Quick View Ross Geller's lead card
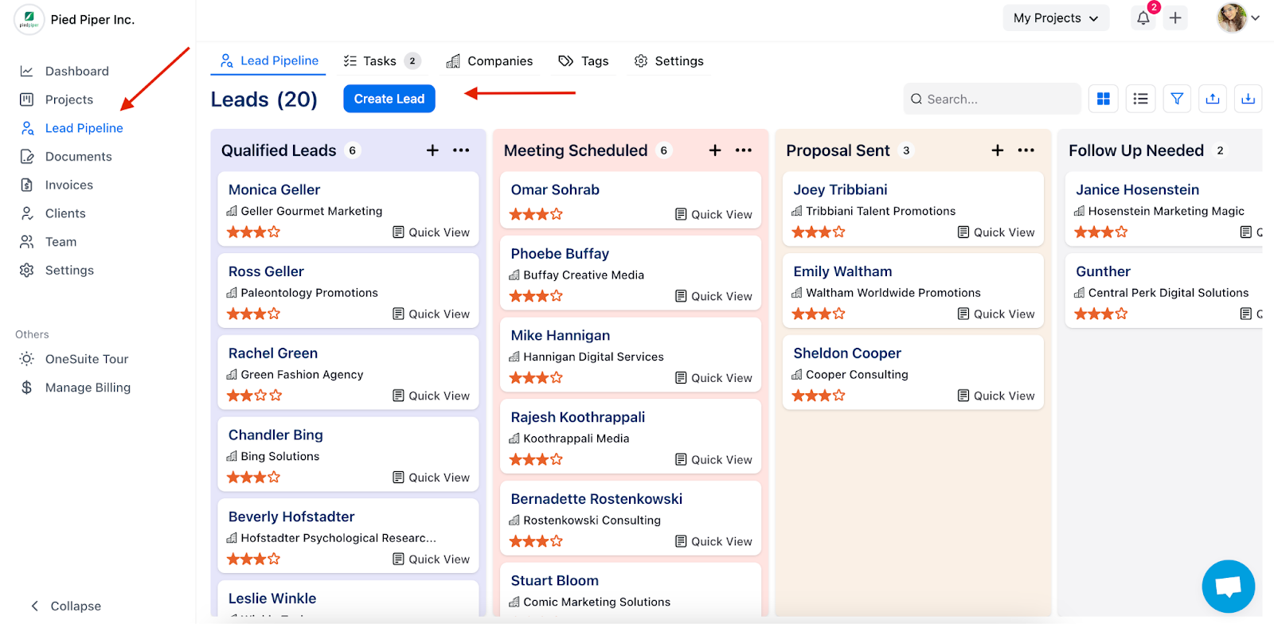This screenshot has width=1274, height=624. (x=431, y=314)
